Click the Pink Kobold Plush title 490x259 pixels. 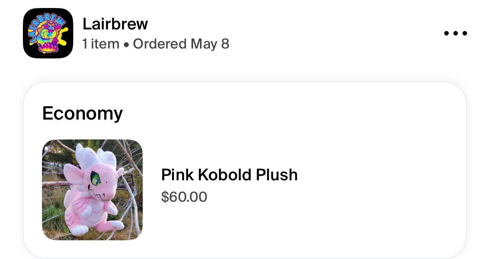pyautogui.click(x=229, y=175)
